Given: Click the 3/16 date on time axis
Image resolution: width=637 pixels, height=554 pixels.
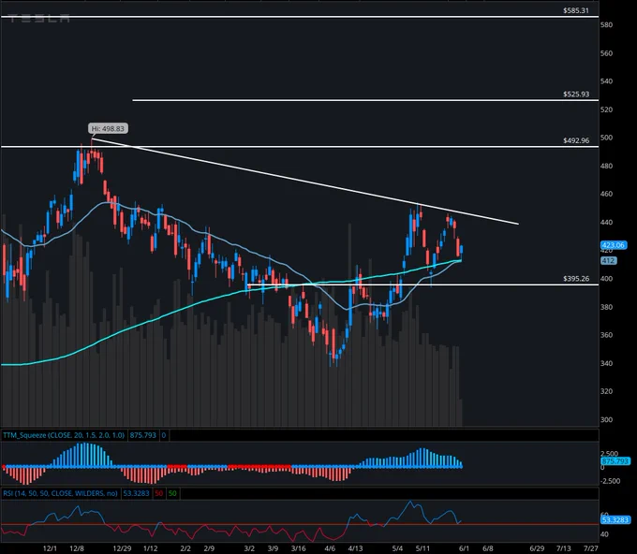Looking at the screenshot, I should (298, 548).
